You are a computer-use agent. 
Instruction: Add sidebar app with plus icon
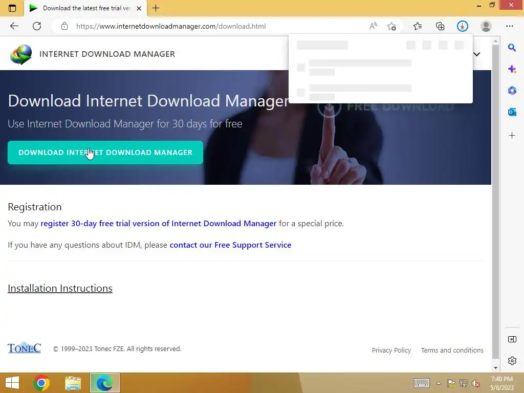(512, 135)
